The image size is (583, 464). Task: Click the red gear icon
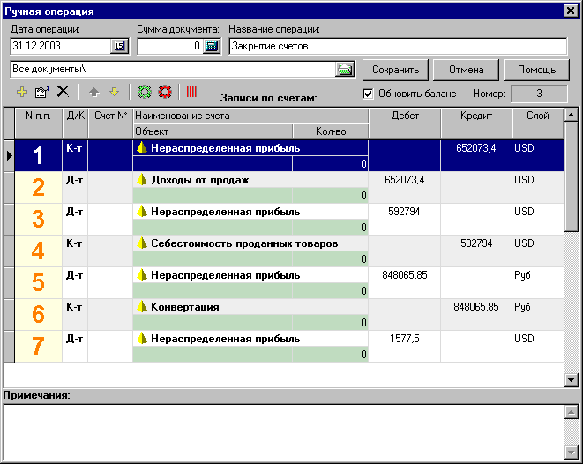click(165, 92)
